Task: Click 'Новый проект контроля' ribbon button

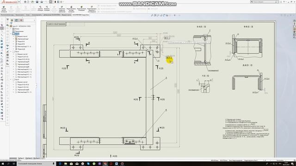Action: click(x=4, y=9)
